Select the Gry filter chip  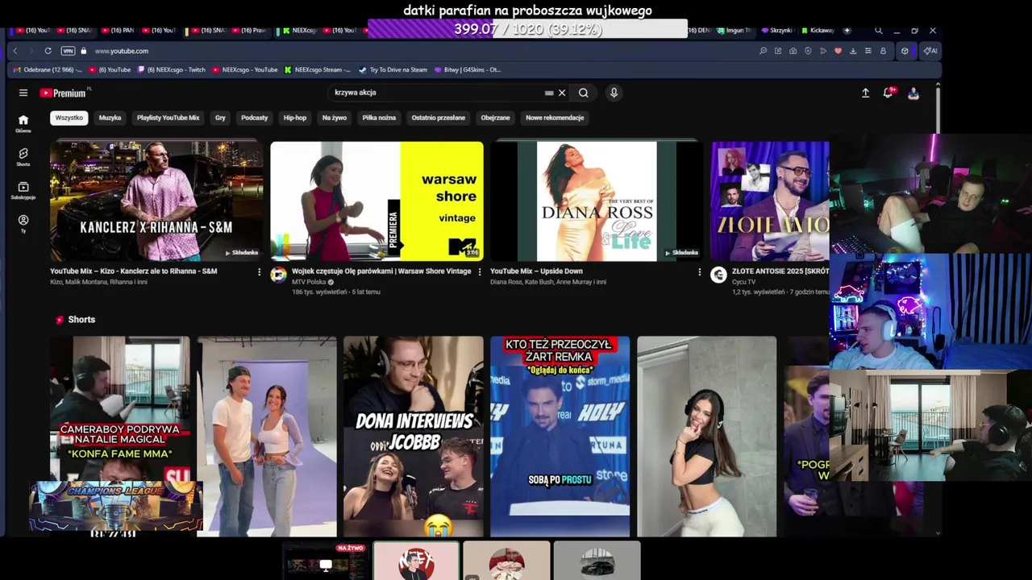(220, 118)
